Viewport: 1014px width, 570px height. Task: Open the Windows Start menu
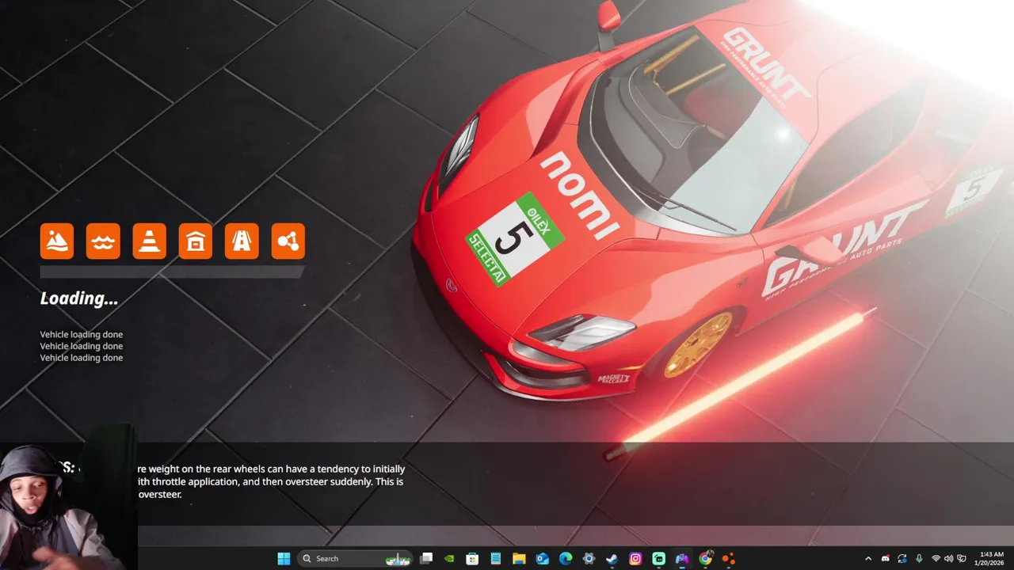[284, 558]
